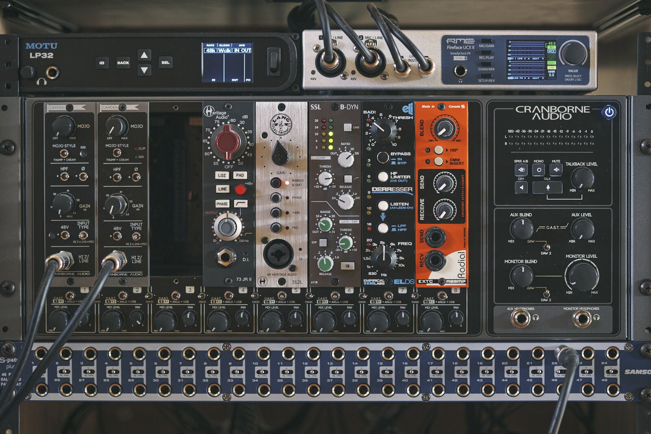Engage high-pass filter button on Heritage 73 JR II

pyautogui.click(x=240, y=203)
